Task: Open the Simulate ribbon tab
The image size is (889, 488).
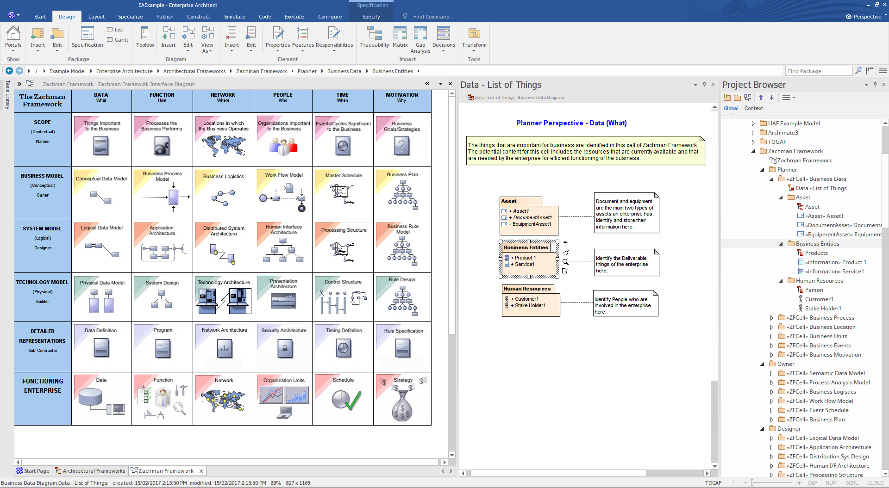Action: 235,17
